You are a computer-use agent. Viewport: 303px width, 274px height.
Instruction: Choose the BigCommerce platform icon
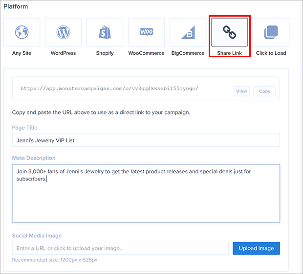pyautogui.click(x=188, y=32)
